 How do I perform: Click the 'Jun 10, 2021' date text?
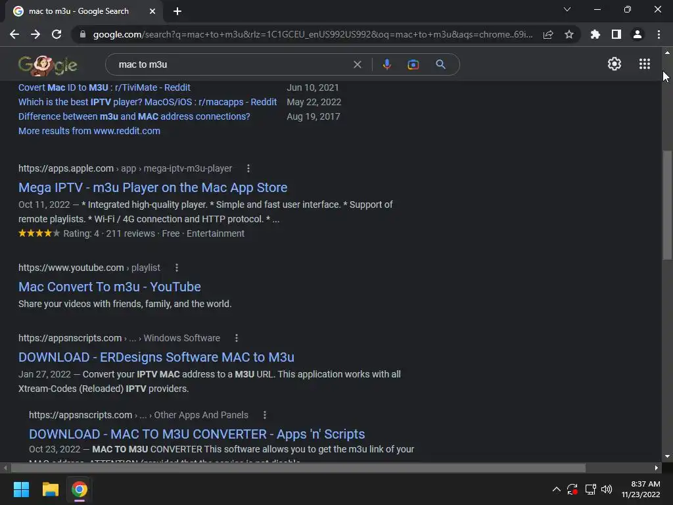[x=312, y=87]
